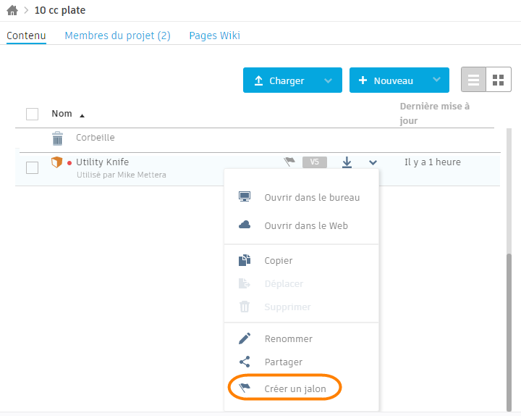Select Copier from the menu
Screen dimensions: 521x416
(301, 261)
